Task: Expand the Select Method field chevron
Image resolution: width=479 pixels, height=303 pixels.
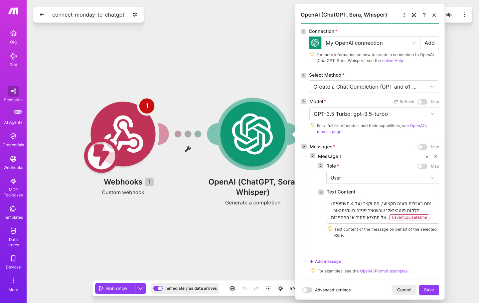Action: click(x=303, y=75)
